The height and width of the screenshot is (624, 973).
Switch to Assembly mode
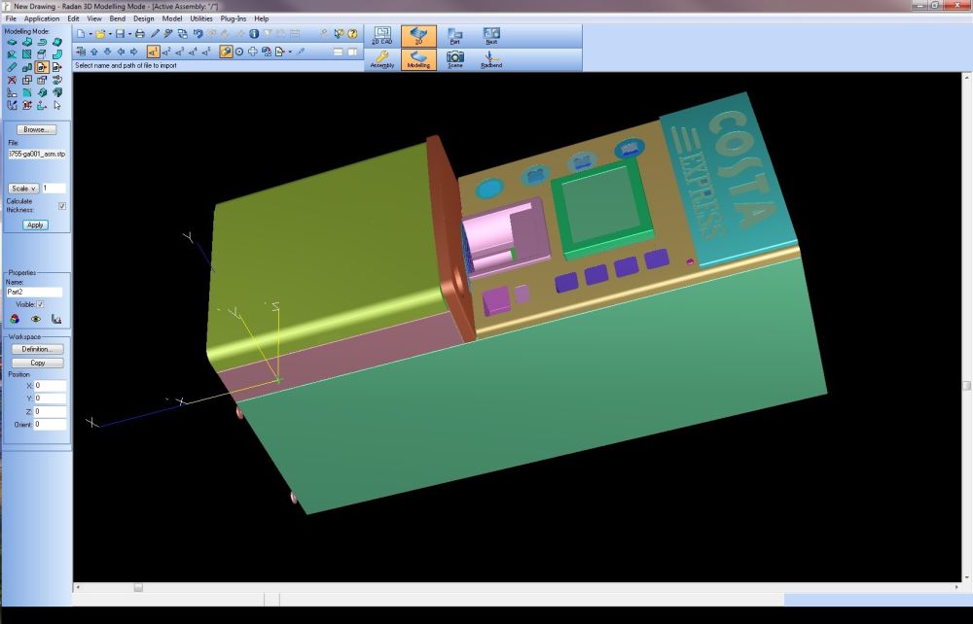382,59
